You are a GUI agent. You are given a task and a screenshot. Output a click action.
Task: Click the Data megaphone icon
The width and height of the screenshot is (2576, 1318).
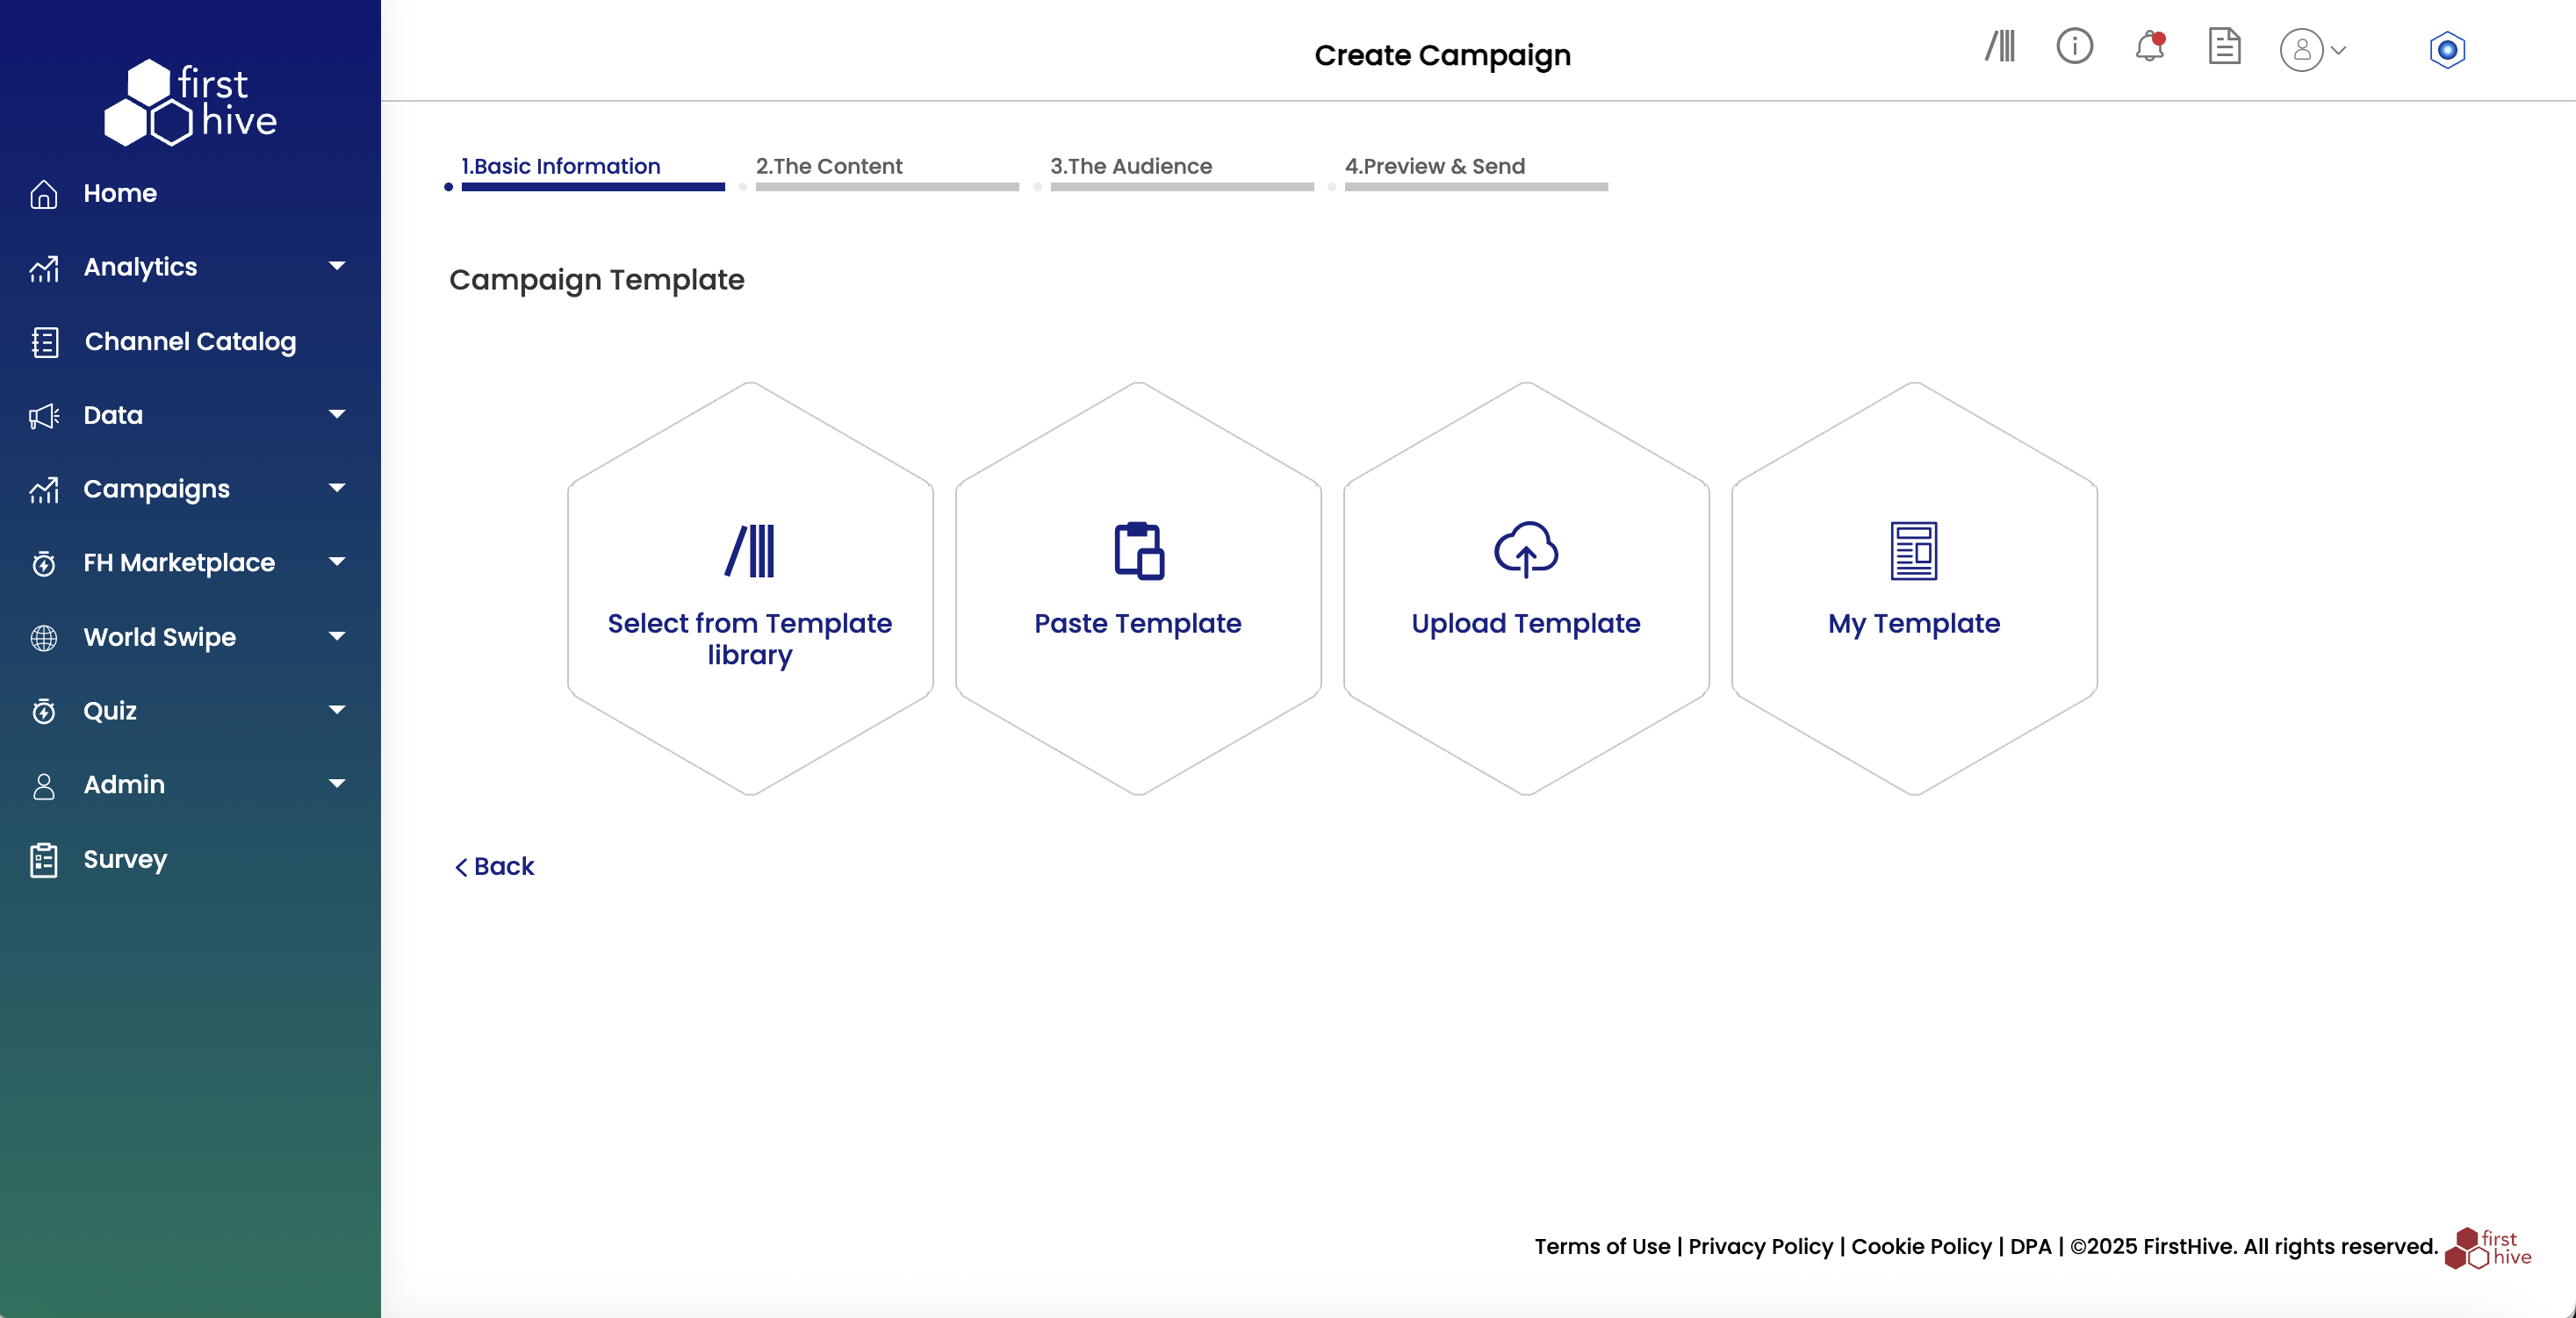pos(43,416)
